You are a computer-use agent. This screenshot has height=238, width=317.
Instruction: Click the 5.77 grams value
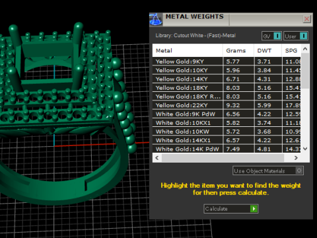(232, 61)
